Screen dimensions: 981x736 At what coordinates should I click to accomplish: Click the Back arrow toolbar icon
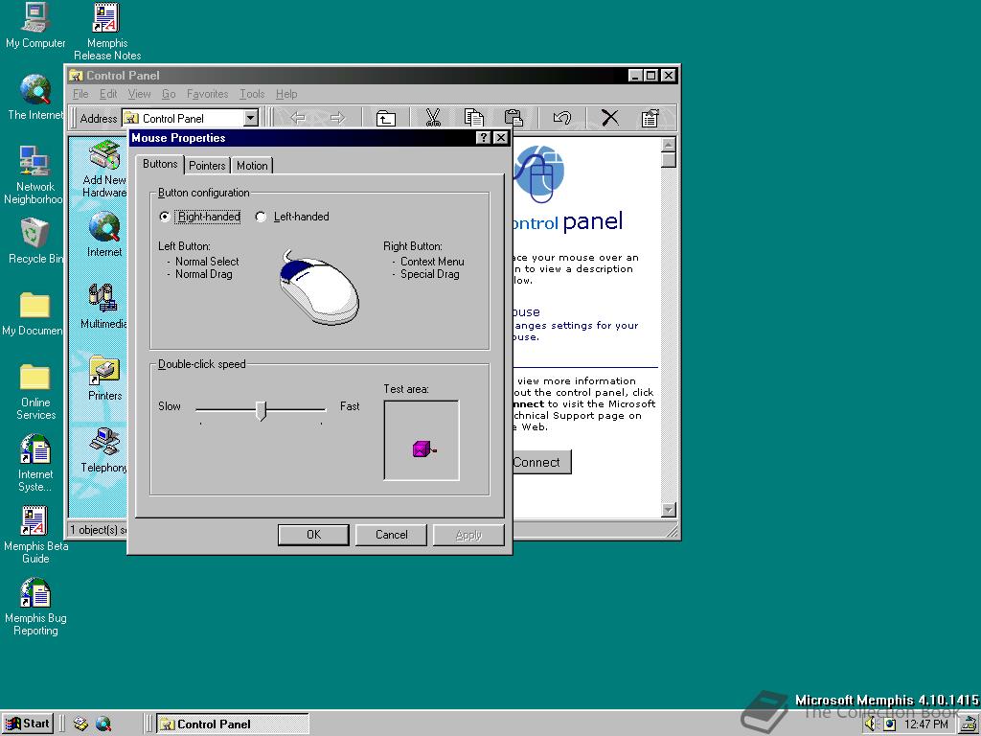click(299, 118)
